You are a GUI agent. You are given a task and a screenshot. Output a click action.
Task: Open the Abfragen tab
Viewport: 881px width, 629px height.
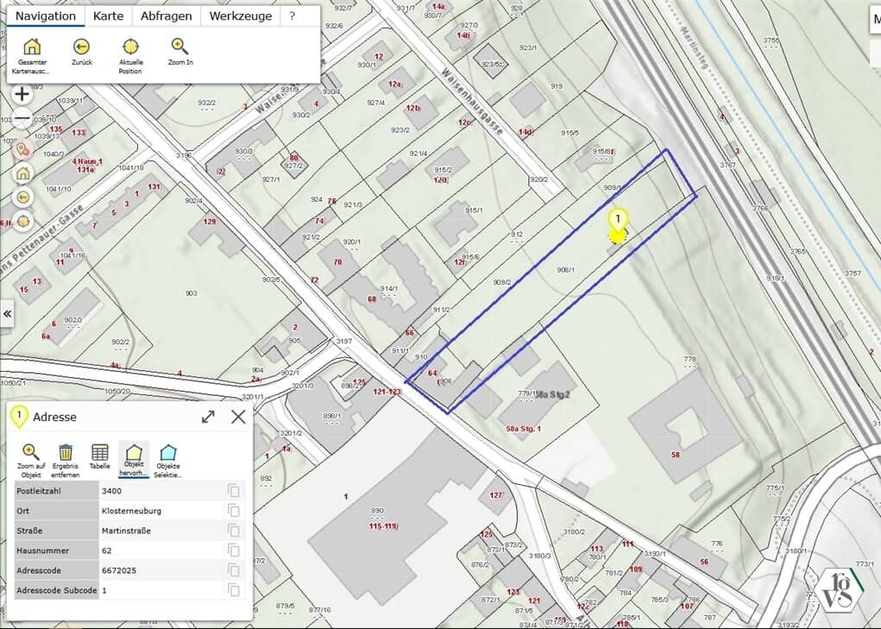click(x=166, y=16)
